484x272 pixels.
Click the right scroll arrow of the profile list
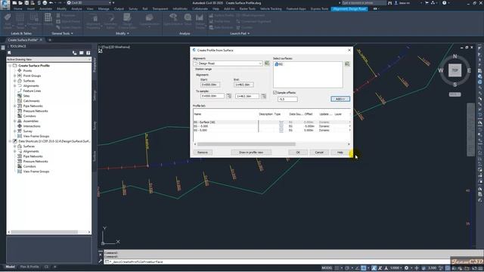[x=349, y=144]
